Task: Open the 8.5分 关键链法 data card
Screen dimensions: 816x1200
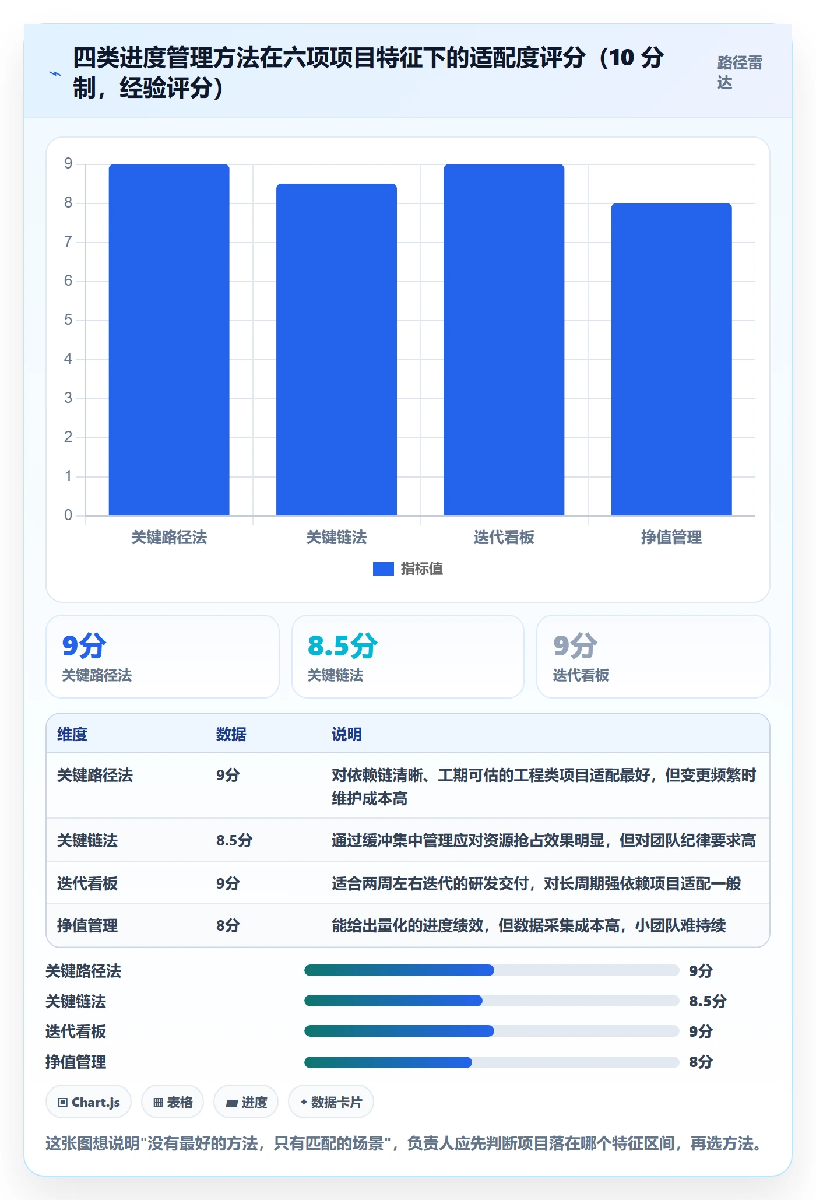Action: (x=408, y=657)
